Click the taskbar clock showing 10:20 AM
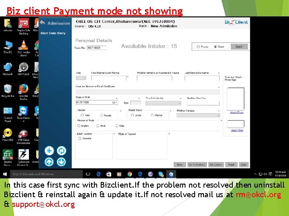The height and width of the screenshot is (216, 289). (280, 174)
